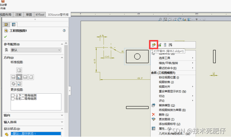Image resolution: width=231 pixels, height=137 pixels.
Task: Click the help question mark icon
Action: 64,31
